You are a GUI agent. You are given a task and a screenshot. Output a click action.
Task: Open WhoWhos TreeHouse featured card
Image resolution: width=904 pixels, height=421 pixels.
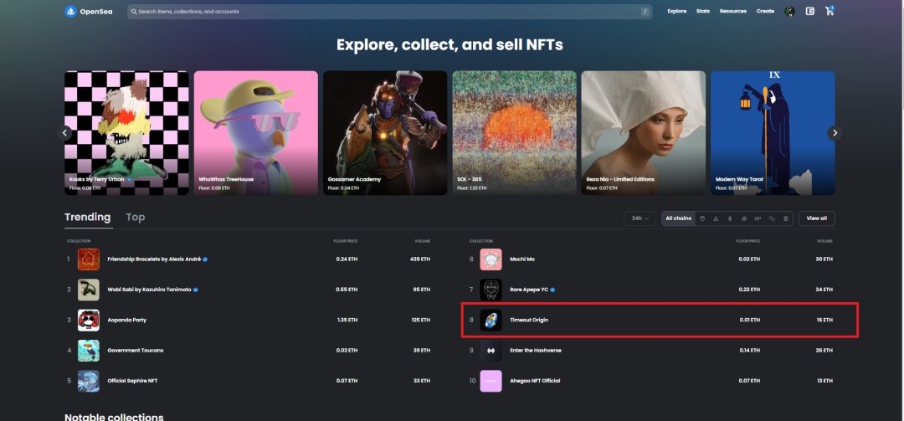255,132
